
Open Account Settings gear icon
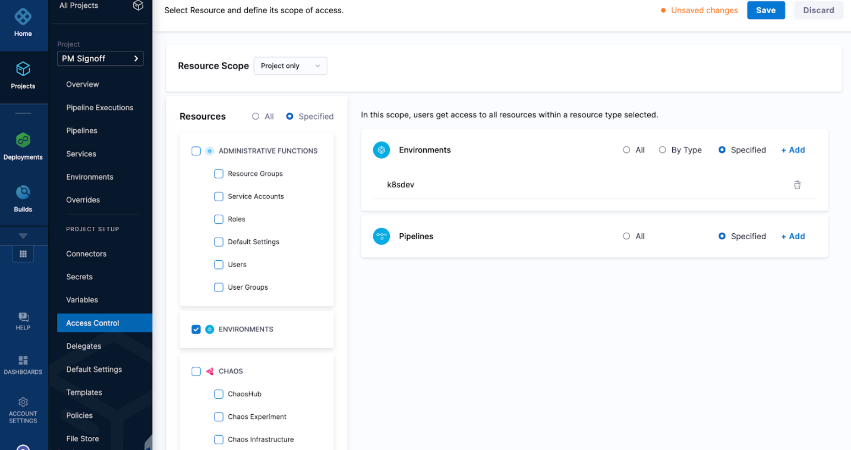23,402
